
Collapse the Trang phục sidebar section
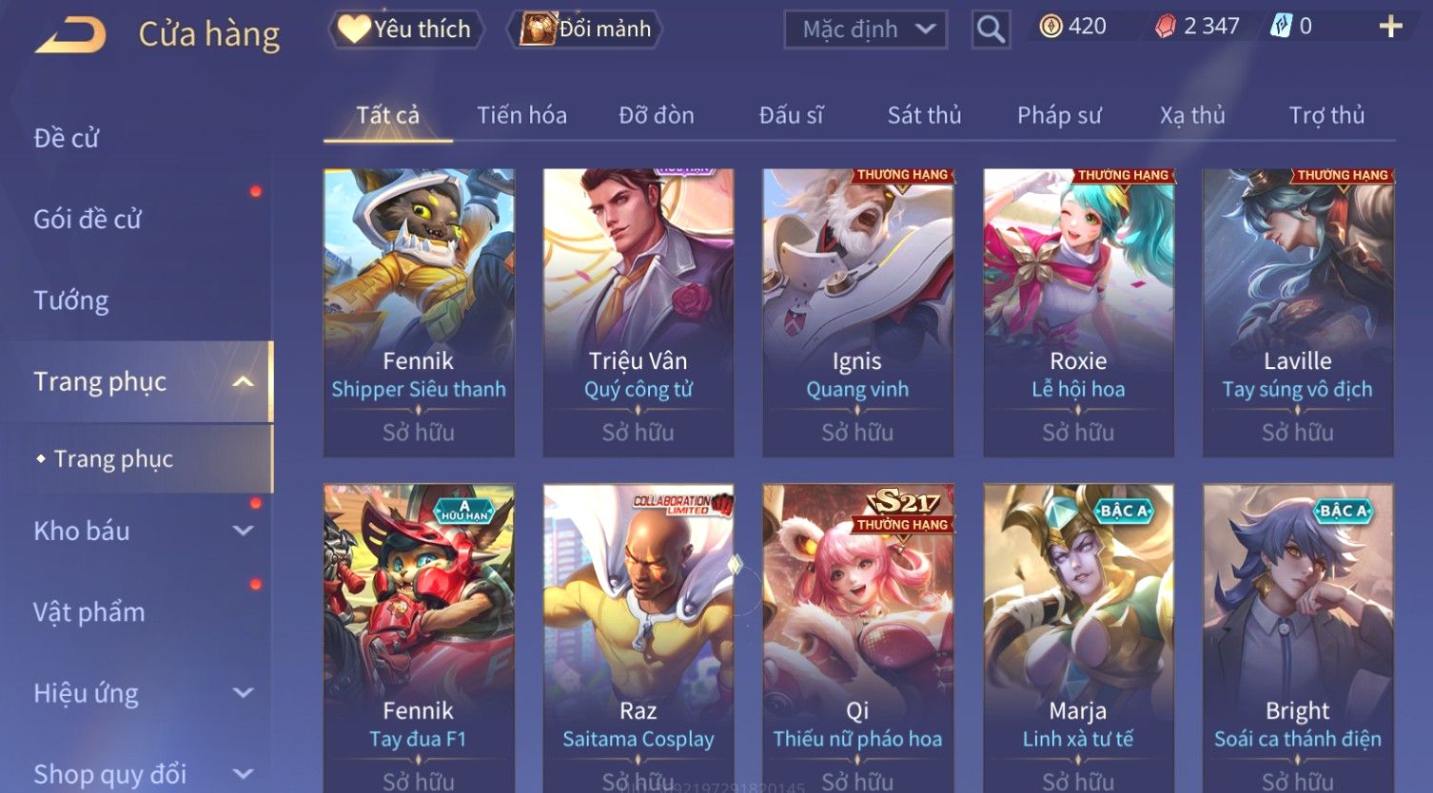pyautogui.click(x=244, y=381)
